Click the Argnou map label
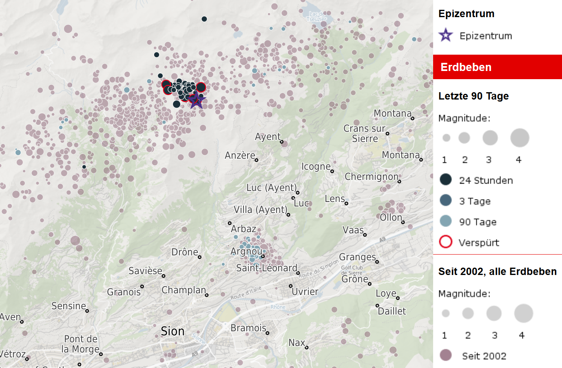Image resolution: width=562 pixels, height=368 pixels. pyautogui.click(x=246, y=251)
